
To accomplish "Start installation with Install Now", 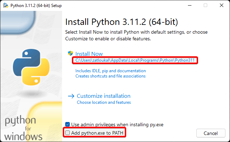I will point(89,54).
